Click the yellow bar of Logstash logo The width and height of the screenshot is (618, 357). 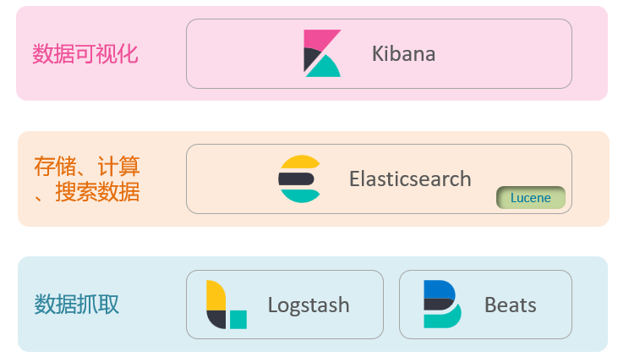216,295
